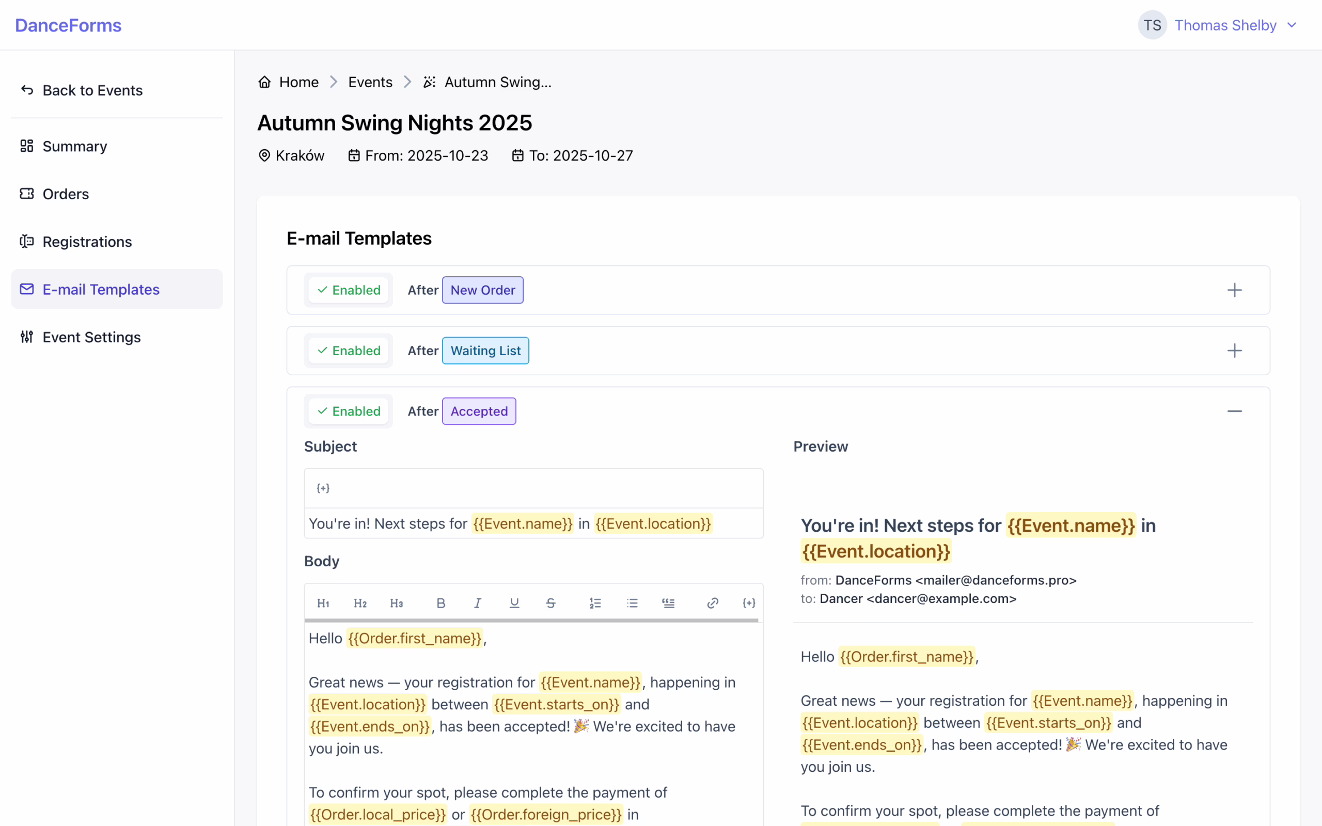Open Event Settings in the sidebar

point(92,337)
